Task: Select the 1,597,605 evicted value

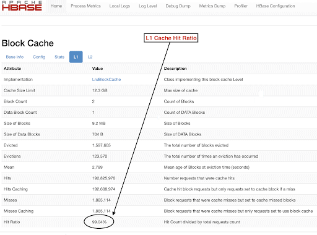Action: pyautogui.click(x=102, y=145)
